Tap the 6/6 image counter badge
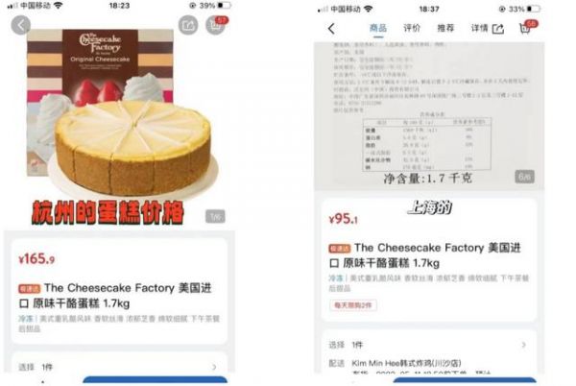 (524, 177)
